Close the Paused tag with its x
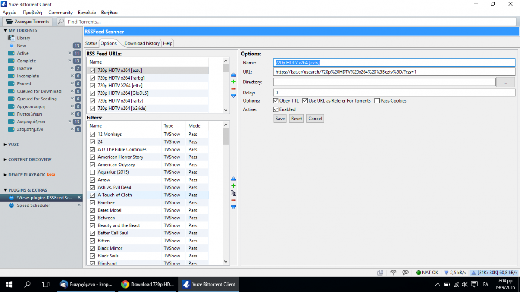The width and height of the screenshot is (520, 292). [x=72, y=83]
